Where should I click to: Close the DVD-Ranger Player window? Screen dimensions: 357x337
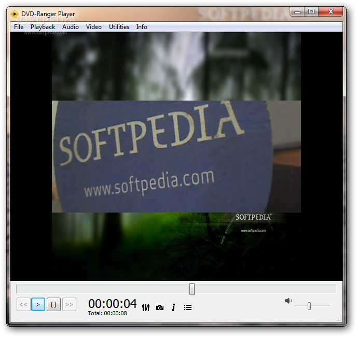pos(331,11)
